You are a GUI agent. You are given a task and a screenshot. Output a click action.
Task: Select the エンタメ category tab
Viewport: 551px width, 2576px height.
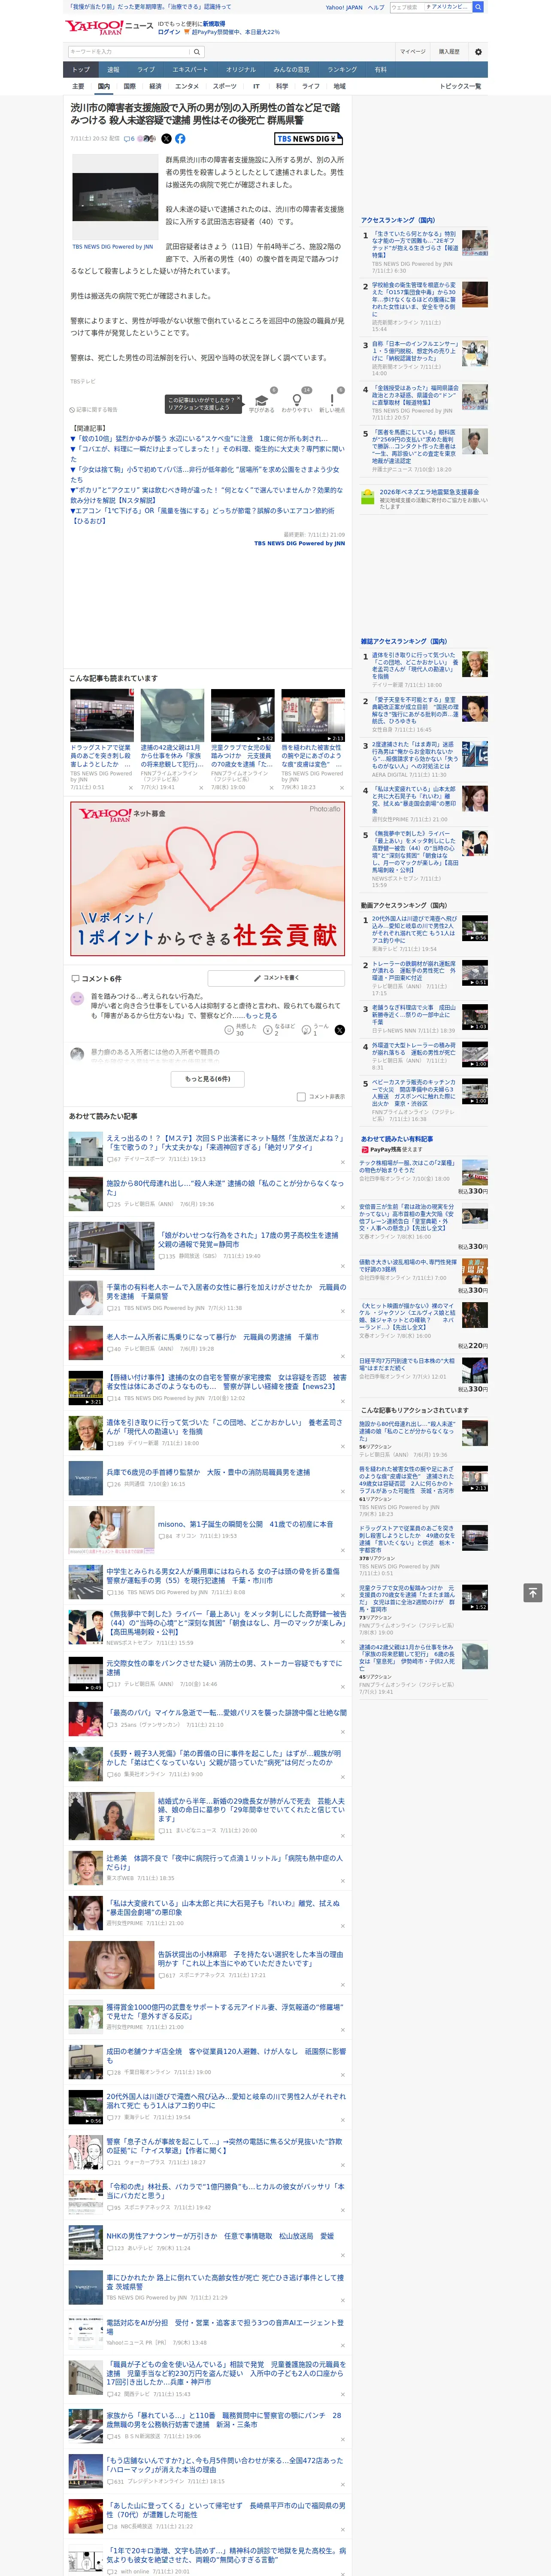[187, 86]
